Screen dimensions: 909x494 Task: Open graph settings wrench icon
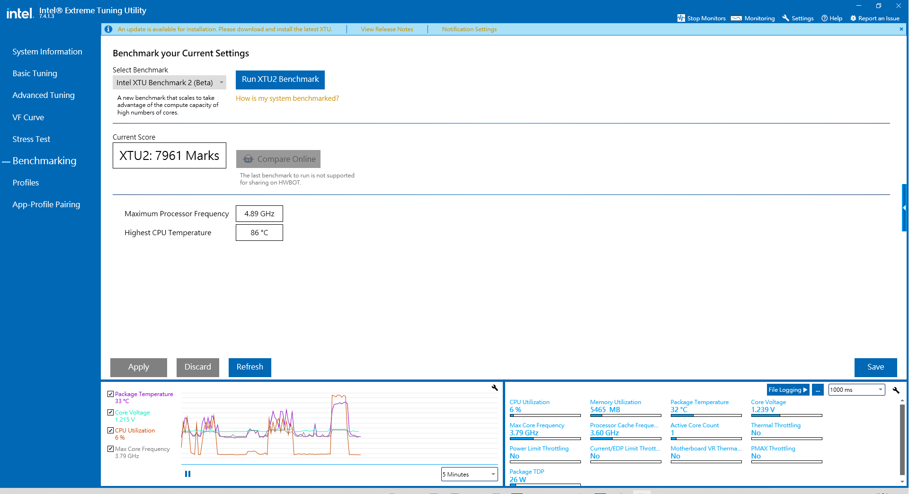(495, 388)
